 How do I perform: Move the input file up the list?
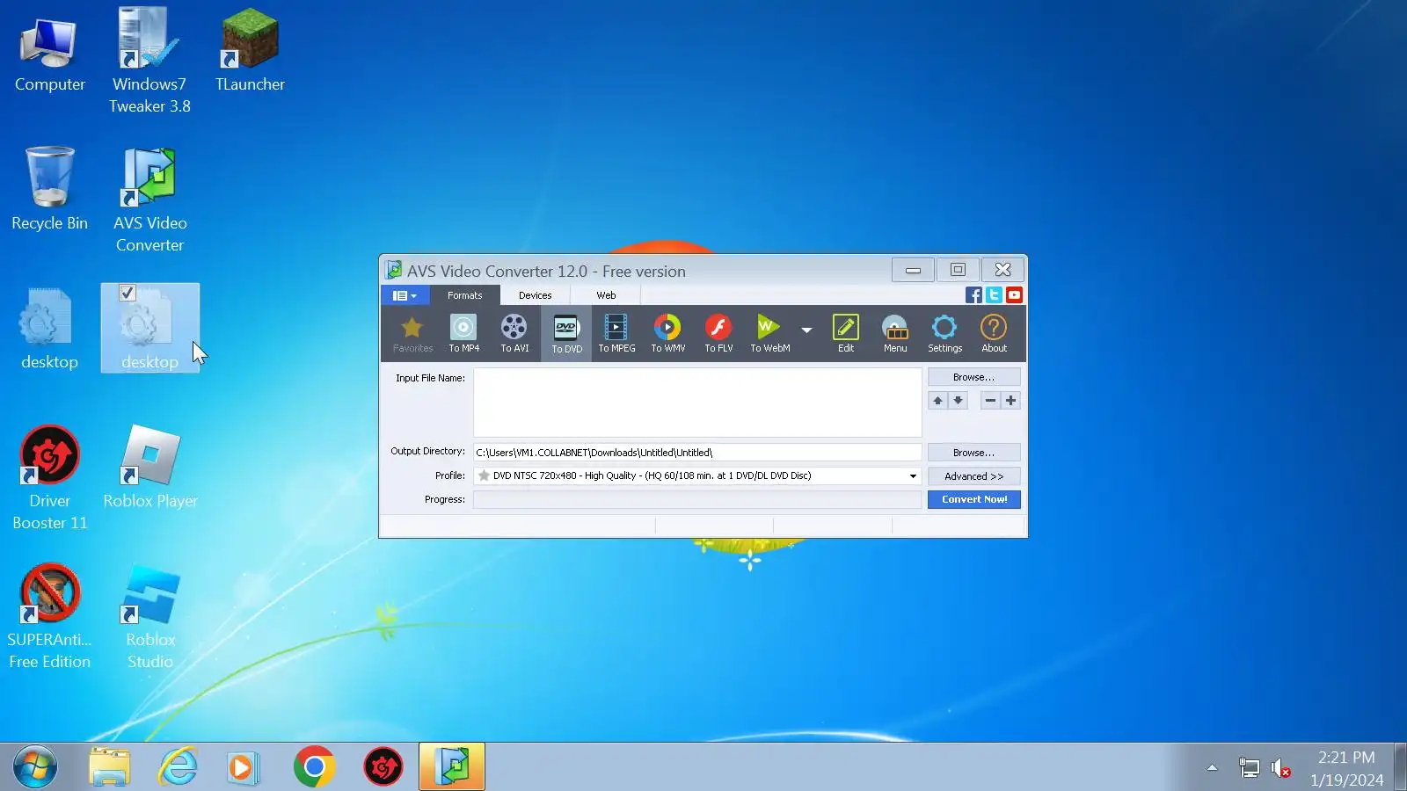click(937, 401)
